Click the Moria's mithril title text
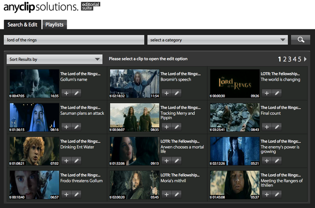 (173, 180)
